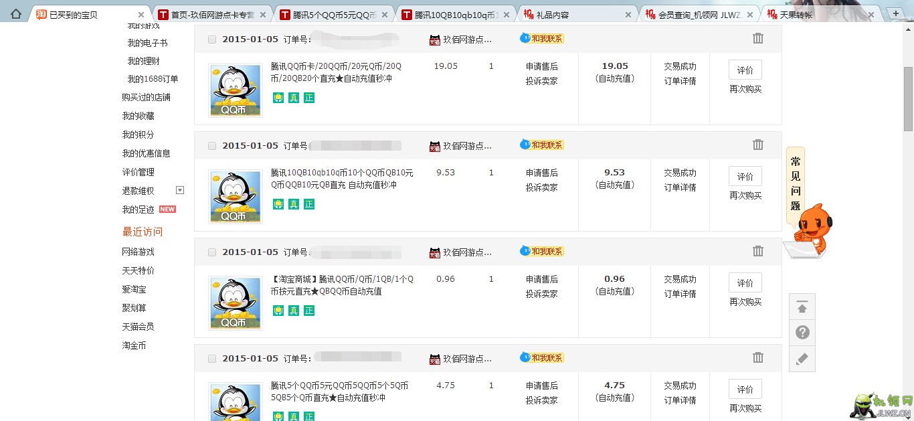Click Tmall shop icon in 9.53 order header
Viewport: 914px width, 421px height.
coord(435,146)
